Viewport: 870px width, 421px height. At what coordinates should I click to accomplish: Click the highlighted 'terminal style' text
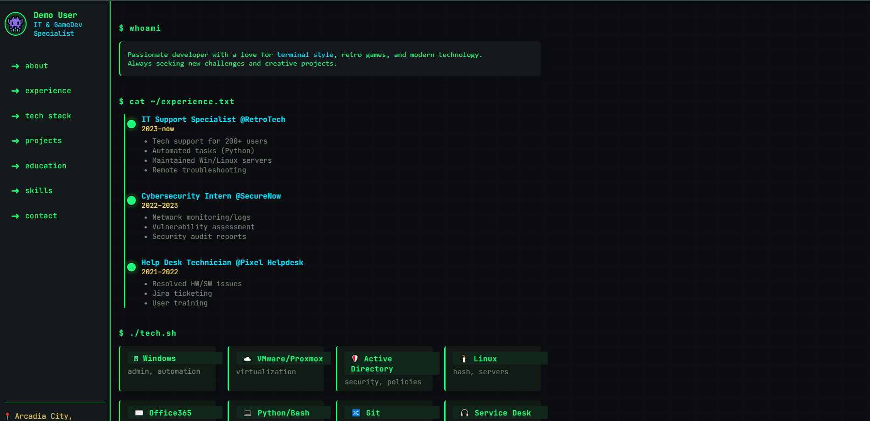click(x=305, y=55)
